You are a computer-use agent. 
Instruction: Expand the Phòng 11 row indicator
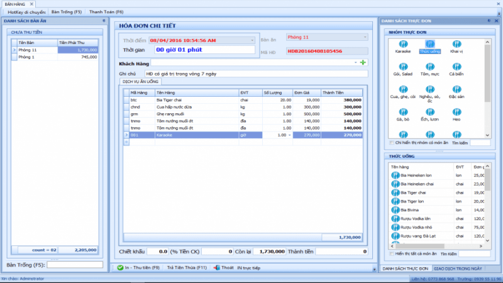click(x=14, y=50)
